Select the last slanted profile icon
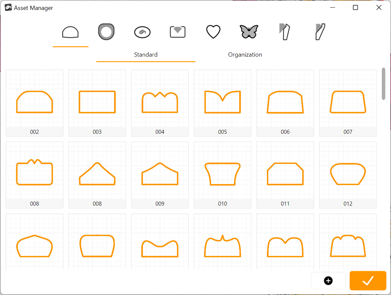 point(320,32)
